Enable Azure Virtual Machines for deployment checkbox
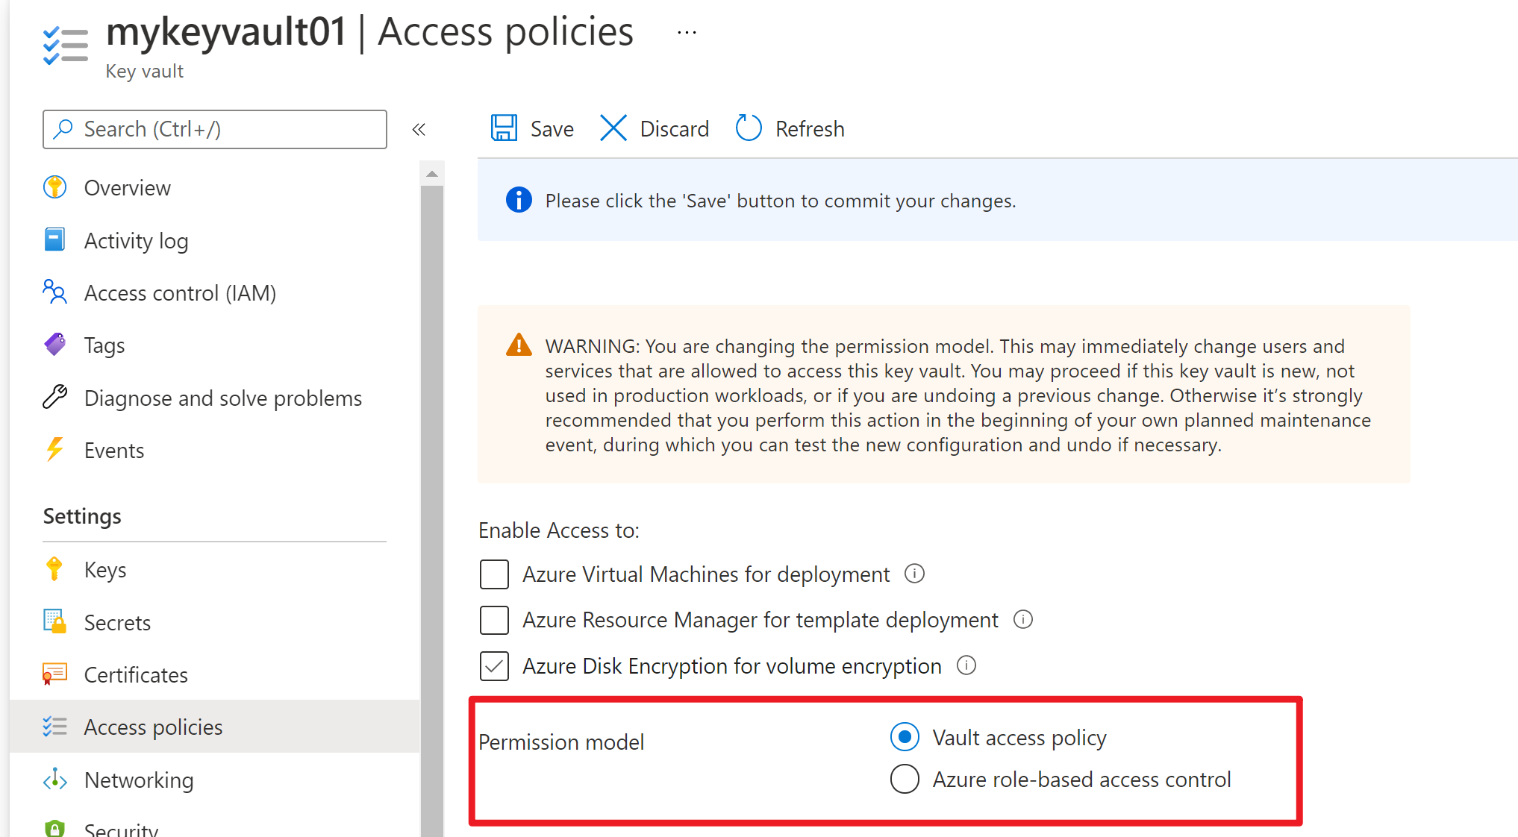The height and width of the screenshot is (837, 1518). tap(494, 574)
